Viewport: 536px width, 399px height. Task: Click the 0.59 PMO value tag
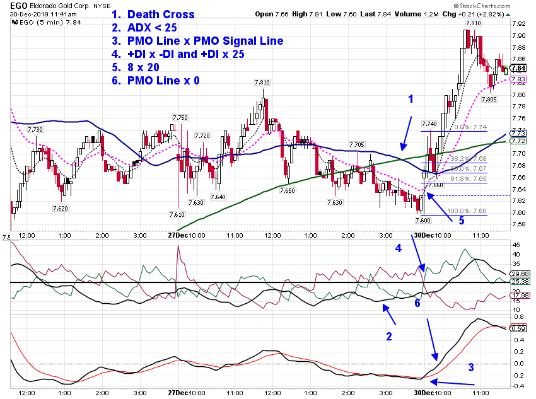pyautogui.click(x=518, y=328)
